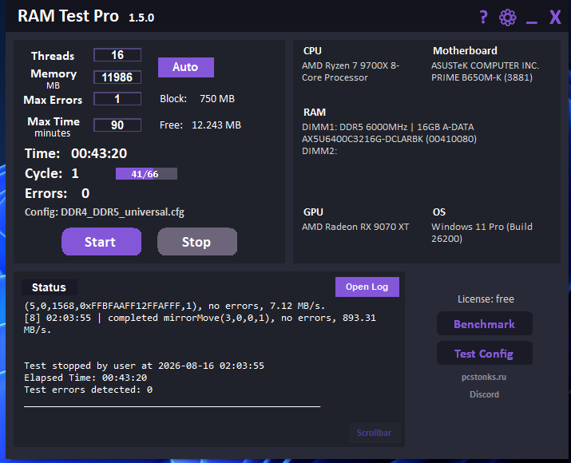571x463 pixels.
Task: Toggle the Scrollbar button
Action: pos(375,433)
